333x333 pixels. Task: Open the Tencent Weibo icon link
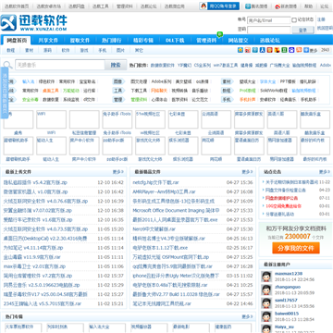(248, 6)
